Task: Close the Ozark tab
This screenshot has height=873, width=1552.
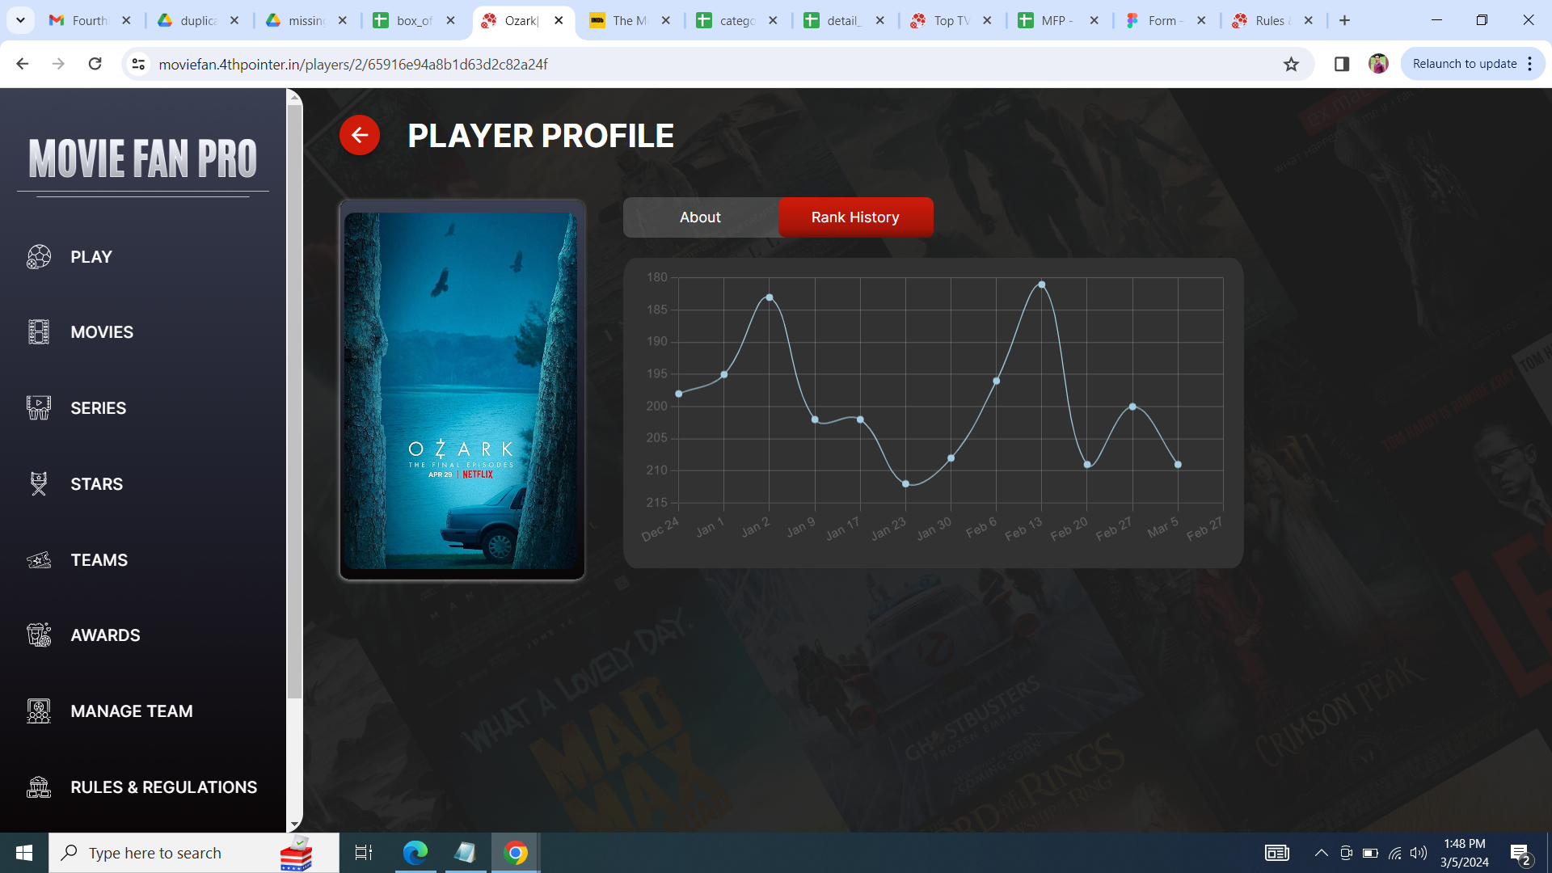Action: [559, 20]
